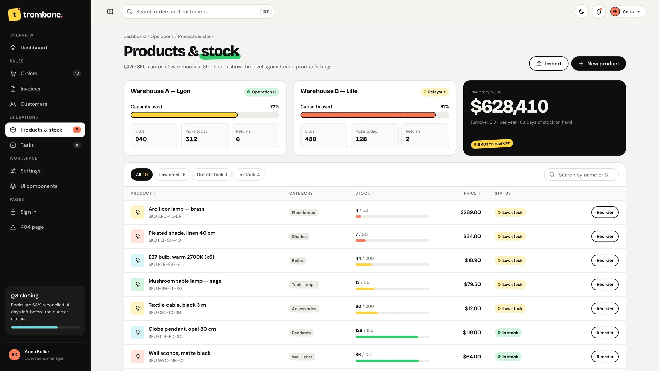Screen dimensions: 659x371
Task: Click the Textile cable product icon
Action: coord(138,308)
